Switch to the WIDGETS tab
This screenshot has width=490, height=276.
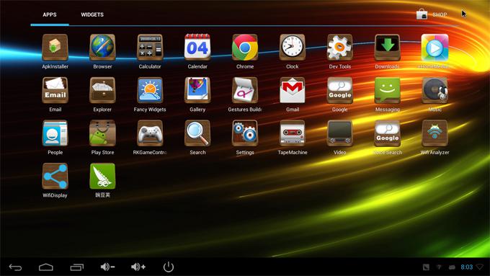point(92,14)
